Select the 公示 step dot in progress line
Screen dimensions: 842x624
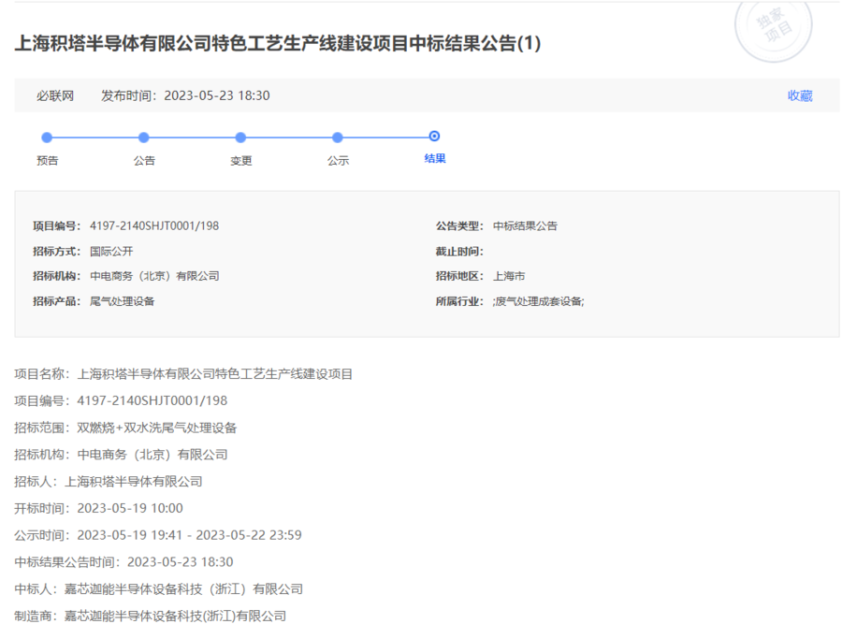click(x=338, y=138)
